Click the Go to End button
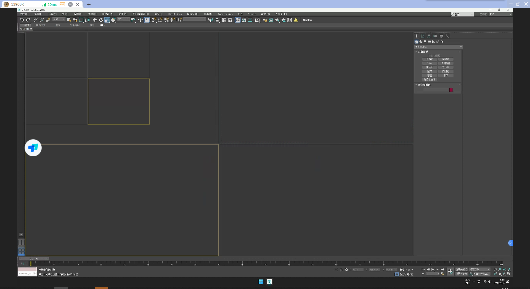The width and height of the screenshot is (530, 289). coord(442,269)
